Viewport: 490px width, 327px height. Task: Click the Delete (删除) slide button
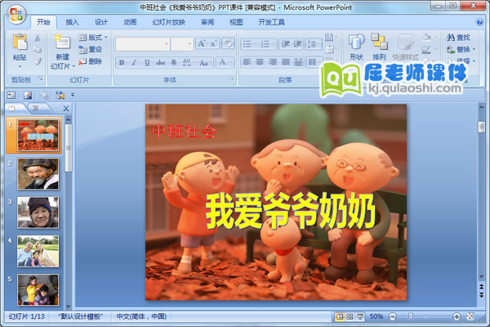coord(90,61)
